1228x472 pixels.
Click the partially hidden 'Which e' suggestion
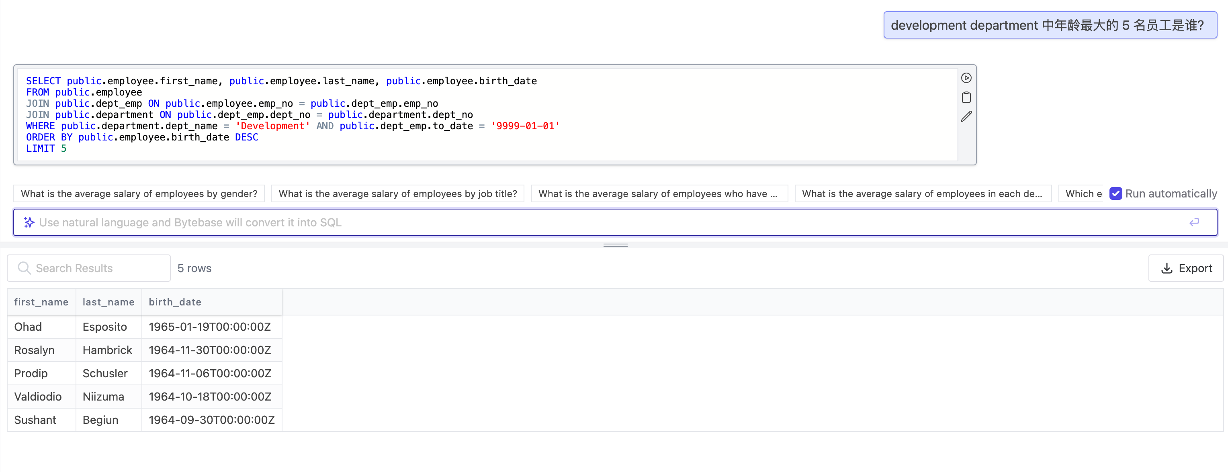1082,193
